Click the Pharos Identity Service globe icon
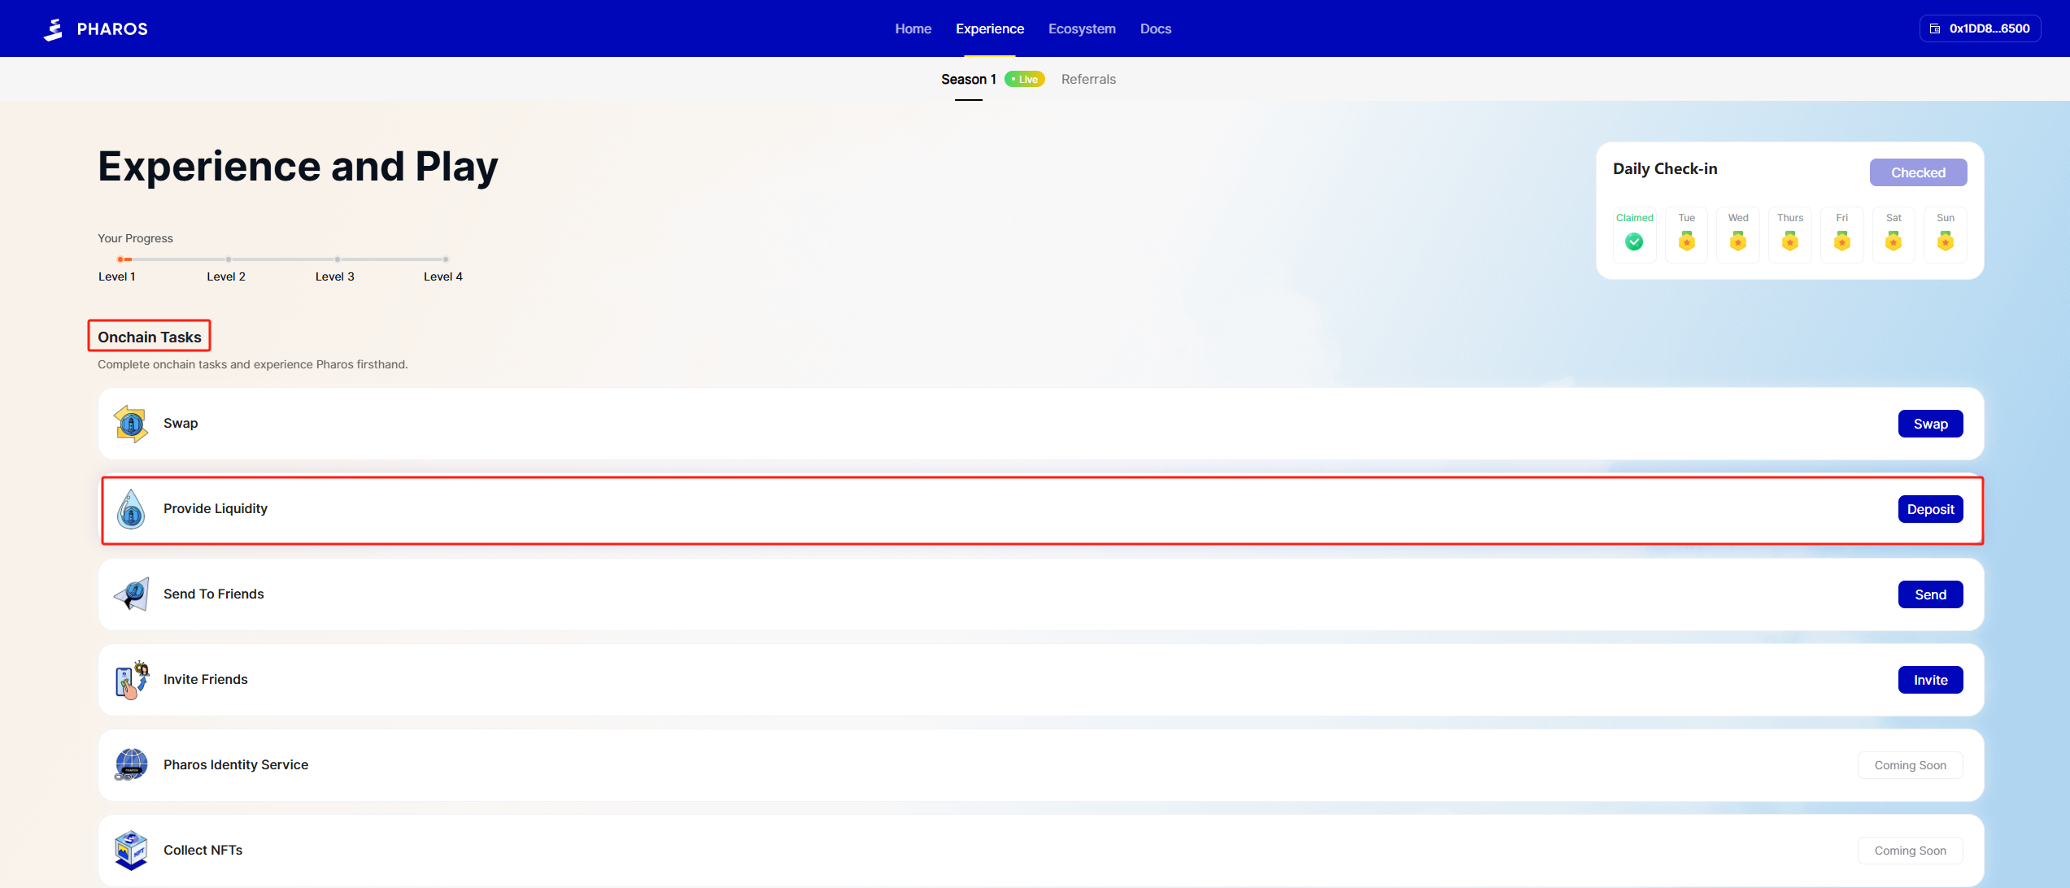The image size is (2070, 888). click(131, 765)
